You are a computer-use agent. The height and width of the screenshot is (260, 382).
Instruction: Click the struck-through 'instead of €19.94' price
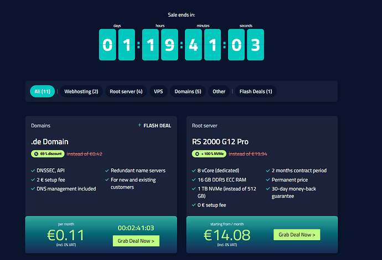[248, 154]
